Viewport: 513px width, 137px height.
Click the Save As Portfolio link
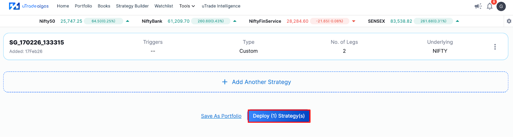[x=221, y=116]
